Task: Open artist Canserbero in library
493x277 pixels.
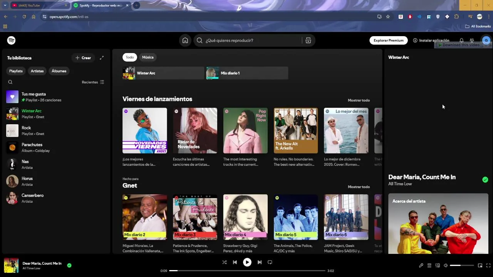Action: (55, 199)
